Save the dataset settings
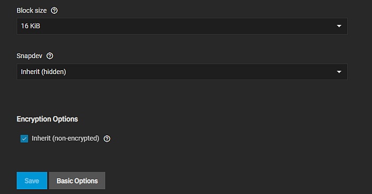The image size is (372, 194). [32, 180]
